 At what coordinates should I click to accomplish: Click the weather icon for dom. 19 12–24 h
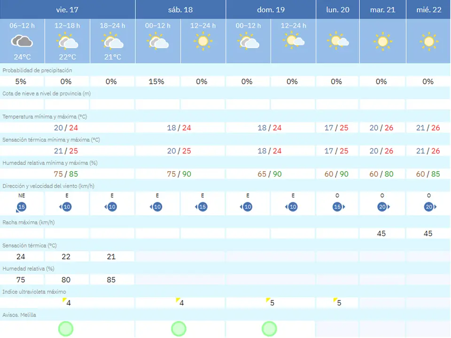point(293,39)
